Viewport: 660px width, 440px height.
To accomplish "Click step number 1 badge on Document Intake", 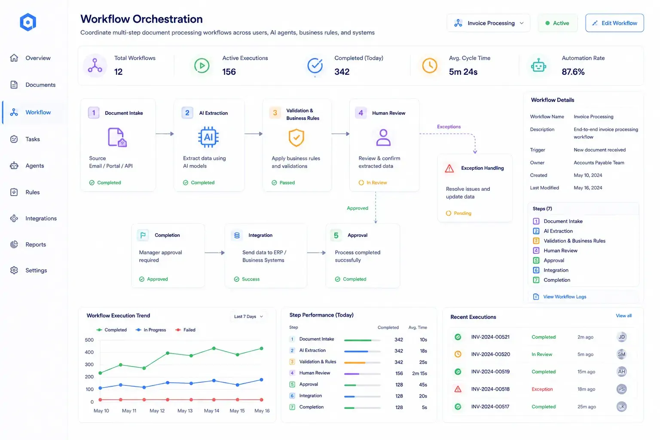I will click(94, 113).
